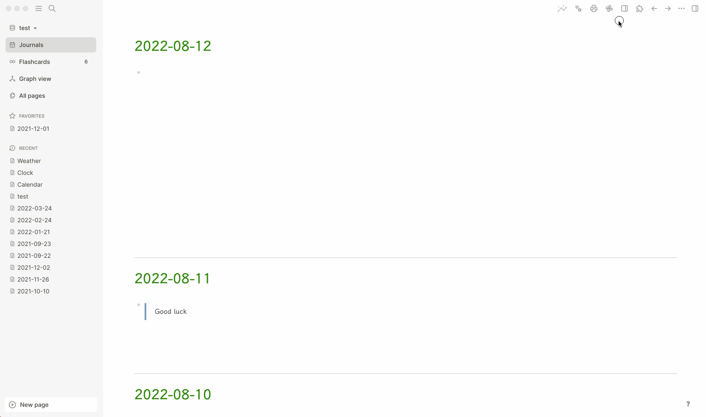Open the 2022-08-11 journal title

coord(173,279)
